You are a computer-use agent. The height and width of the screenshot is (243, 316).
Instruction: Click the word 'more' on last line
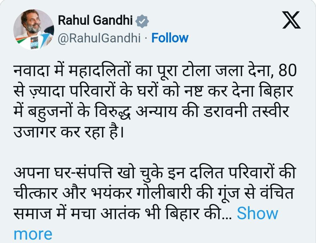tap(33, 234)
